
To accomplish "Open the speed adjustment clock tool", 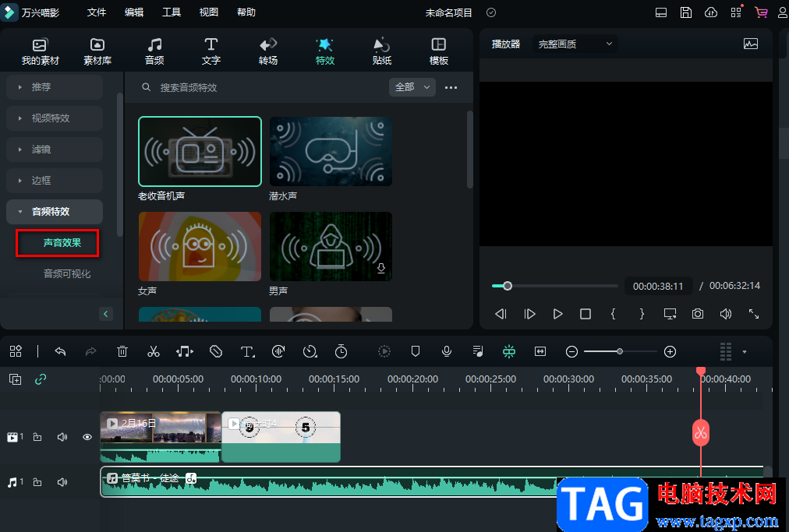I will point(310,351).
